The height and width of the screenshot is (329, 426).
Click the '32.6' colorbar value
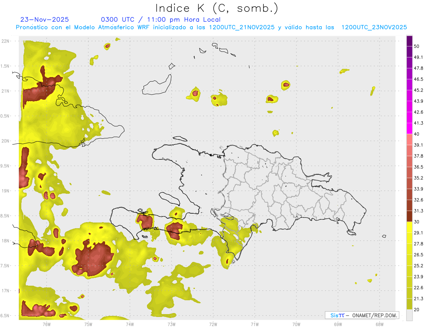(419, 200)
